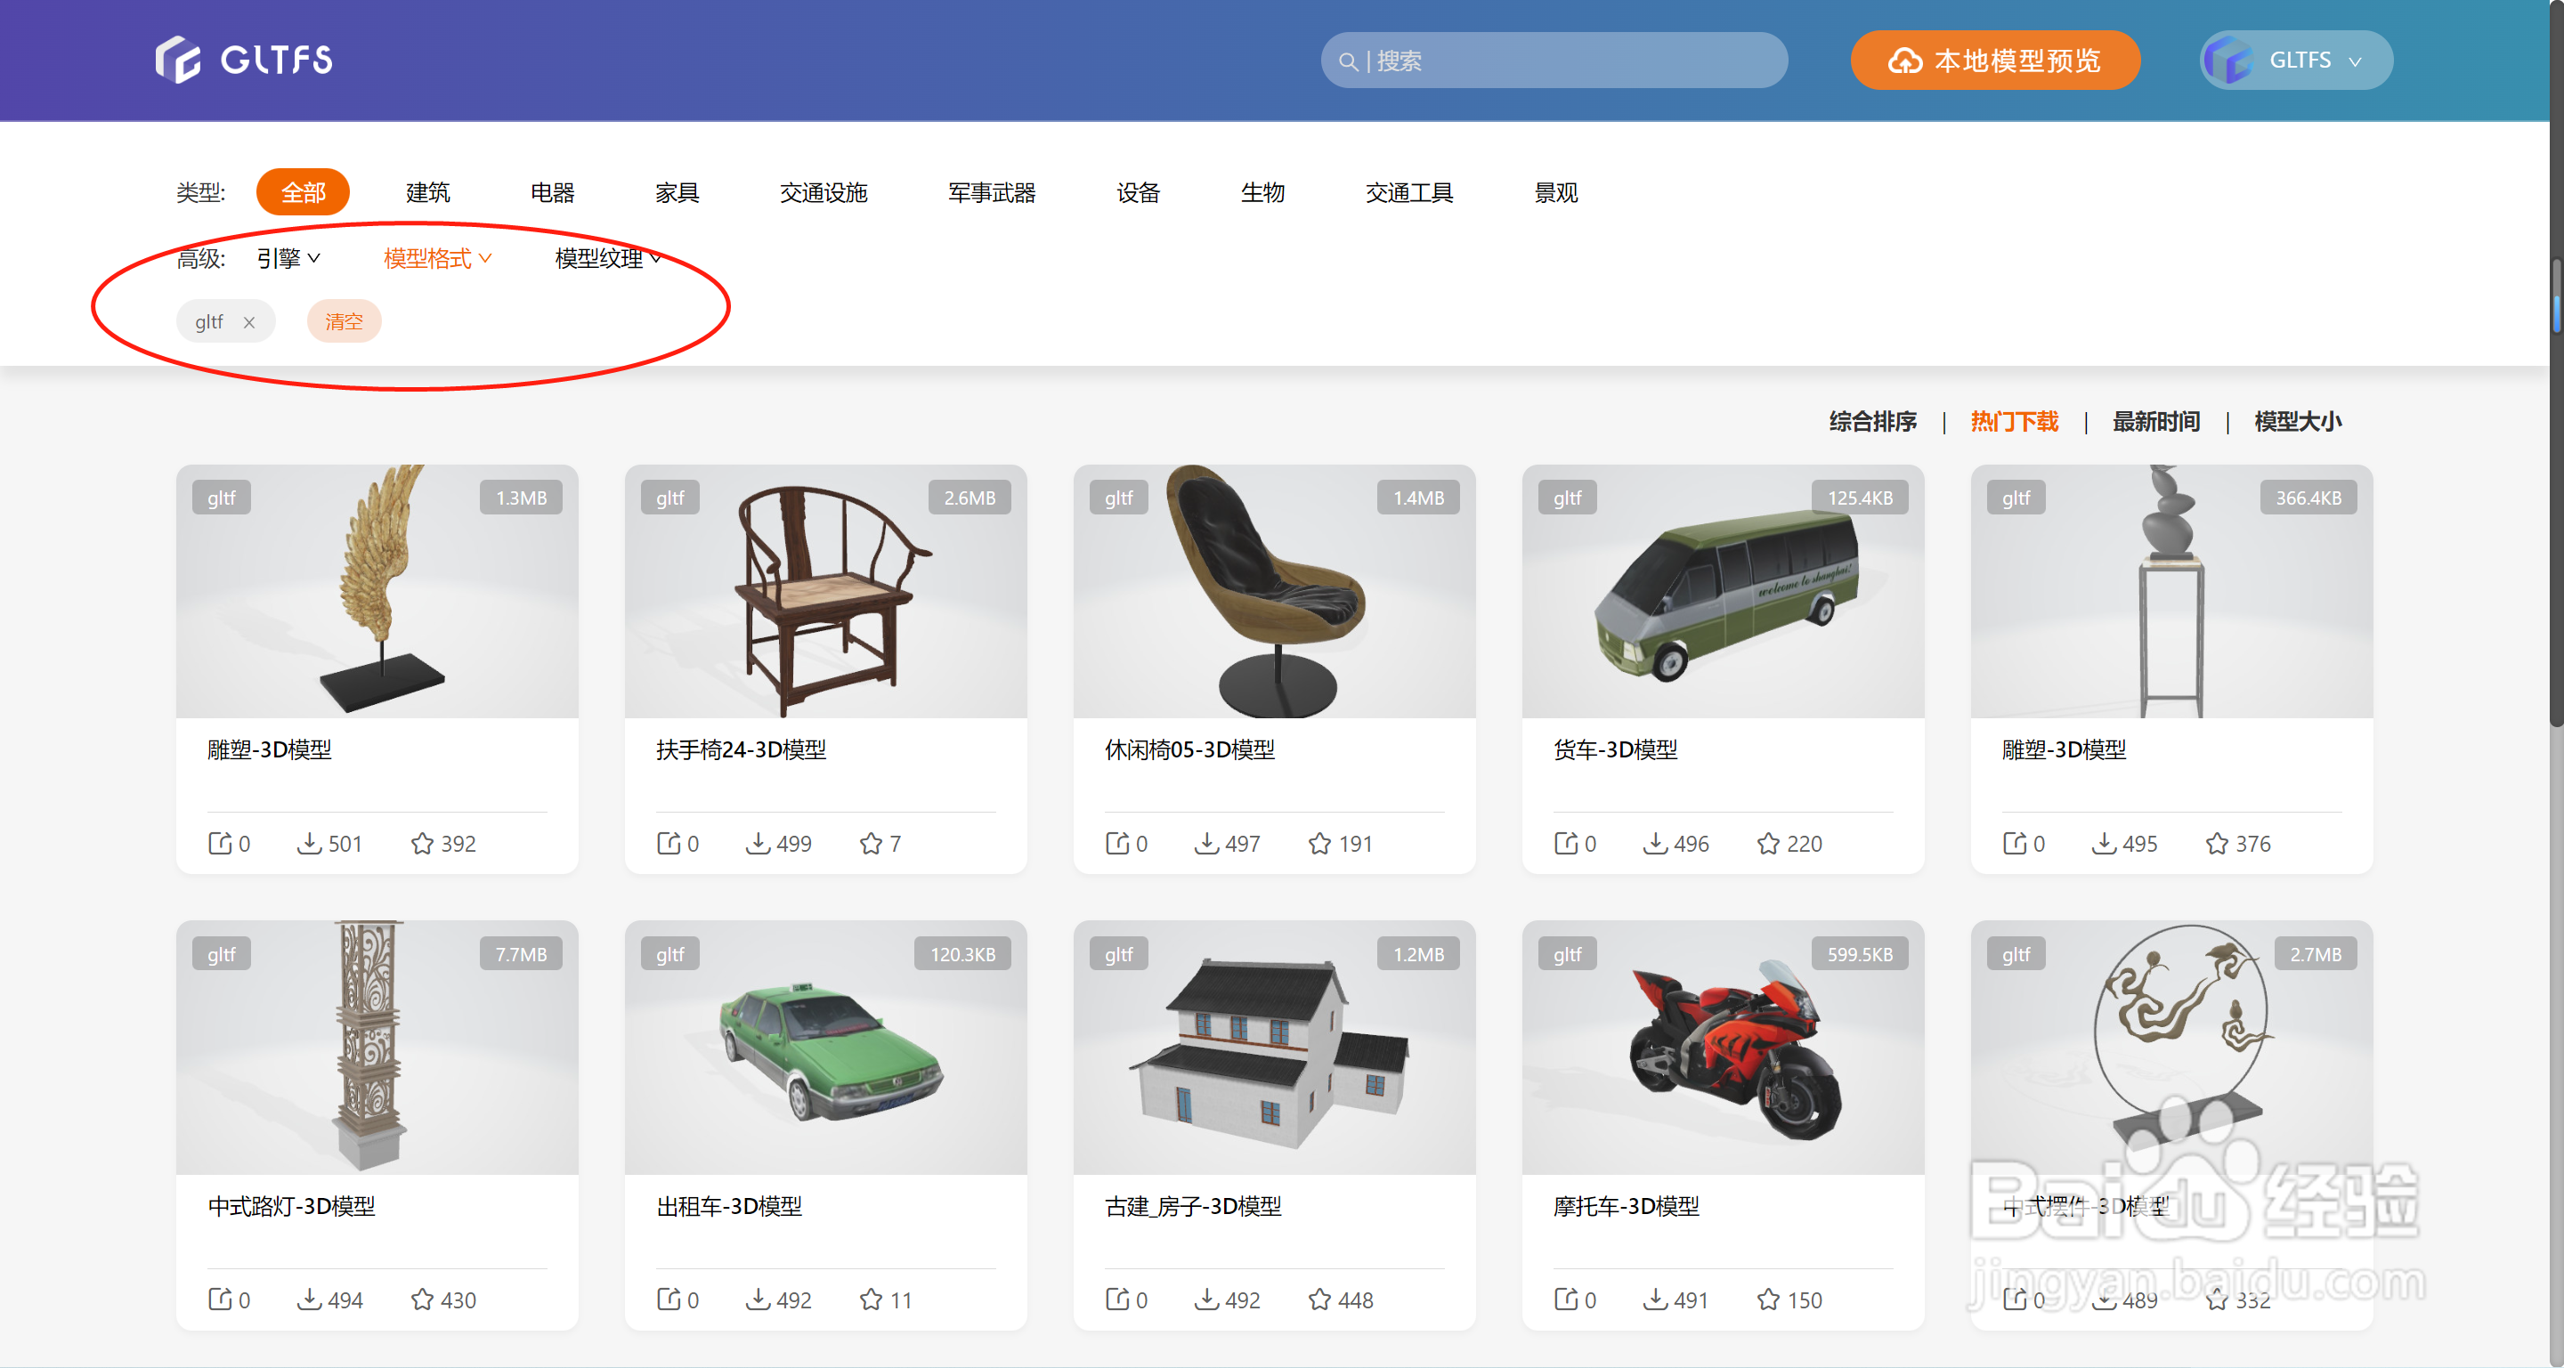The height and width of the screenshot is (1368, 2564).
Task: Open the 模型格式 filter dropdown
Action: (x=436, y=258)
